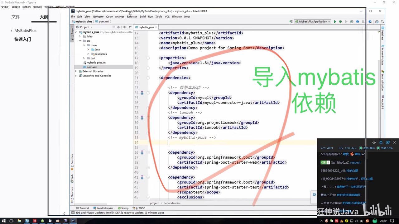Collapse the src folder
The height and width of the screenshot is (224, 399).
(x=80, y=41)
